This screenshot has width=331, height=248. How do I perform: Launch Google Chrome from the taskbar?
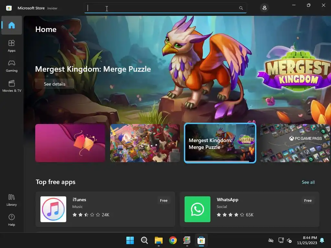pos(173,240)
